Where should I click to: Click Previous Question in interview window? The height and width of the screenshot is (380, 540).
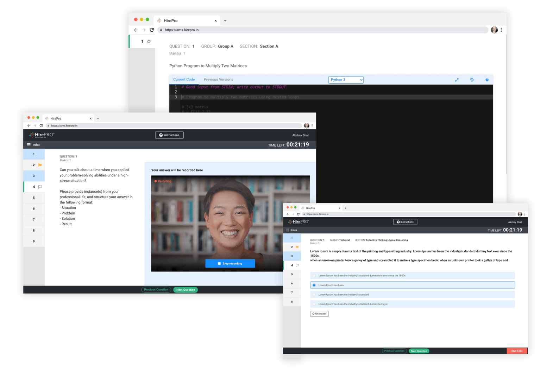(156, 290)
